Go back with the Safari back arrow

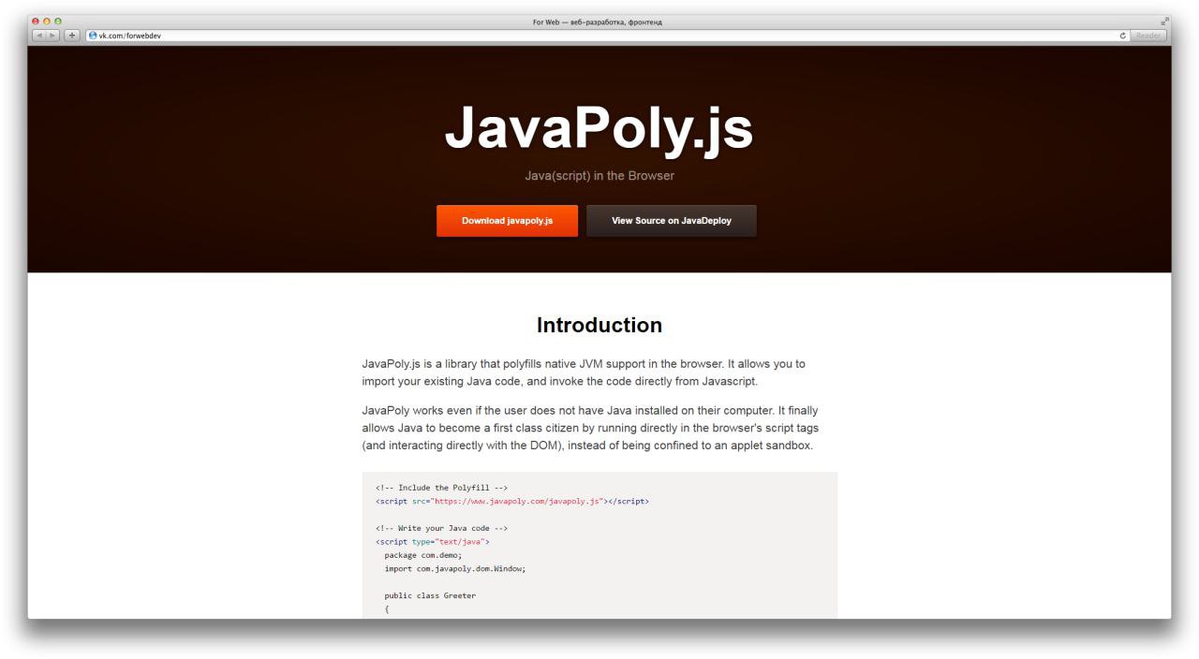pyautogui.click(x=39, y=36)
